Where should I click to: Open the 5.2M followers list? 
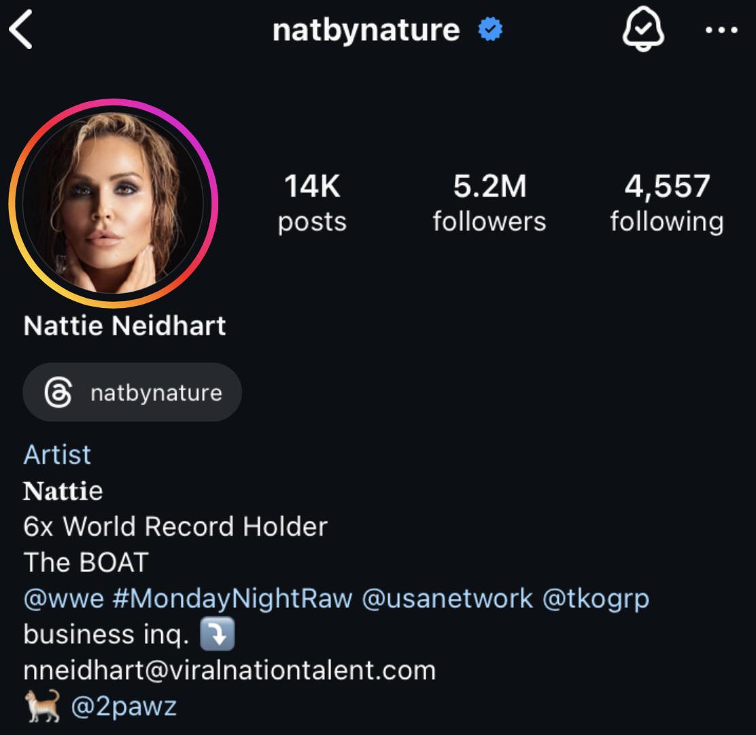point(489,203)
